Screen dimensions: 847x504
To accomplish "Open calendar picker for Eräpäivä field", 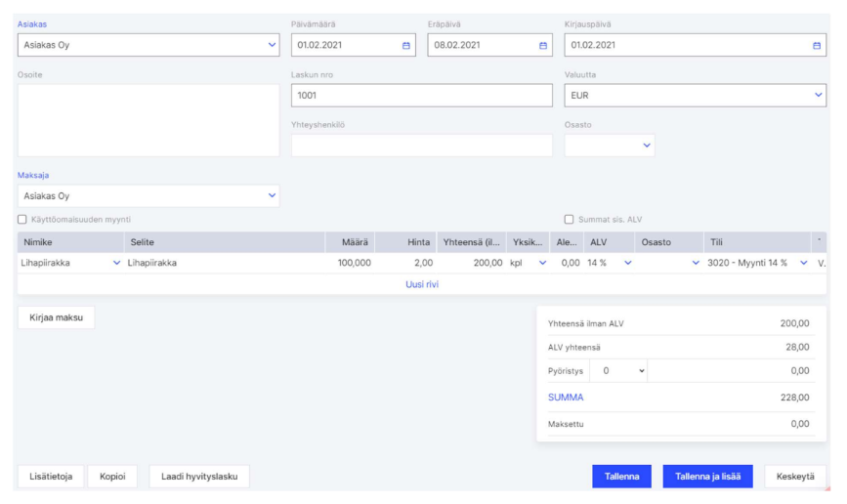I will click(x=544, y=45).
